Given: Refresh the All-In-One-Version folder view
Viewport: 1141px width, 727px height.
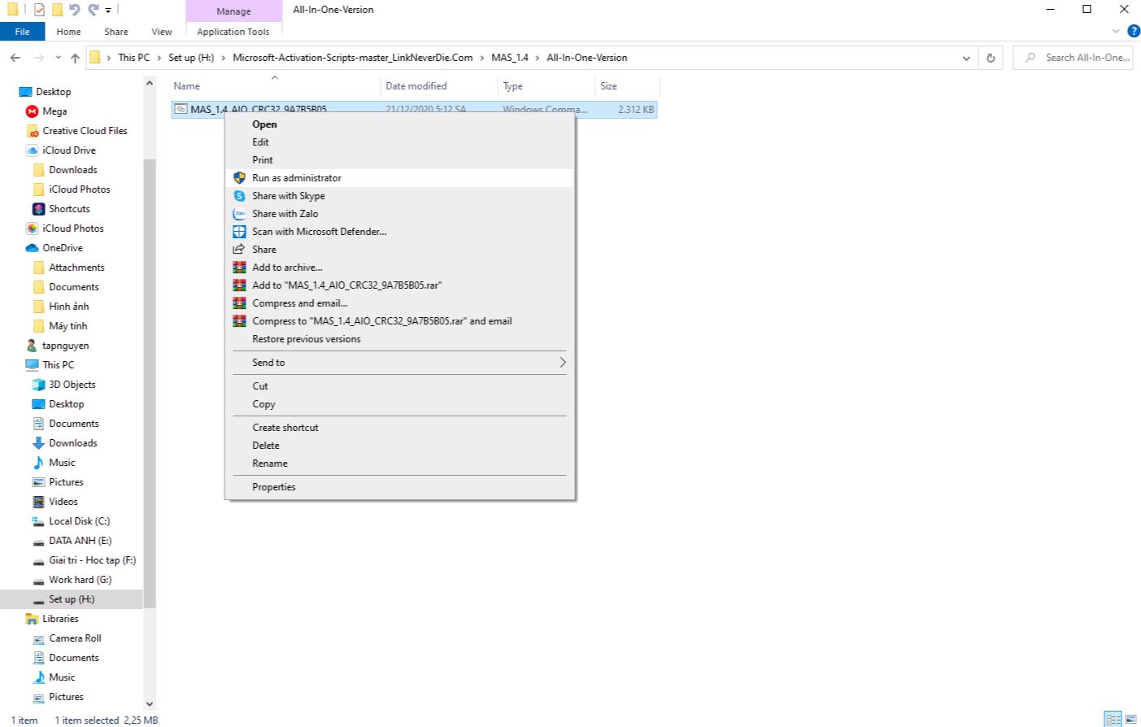Looking at the screenshot, I should [x=991, y=58].
